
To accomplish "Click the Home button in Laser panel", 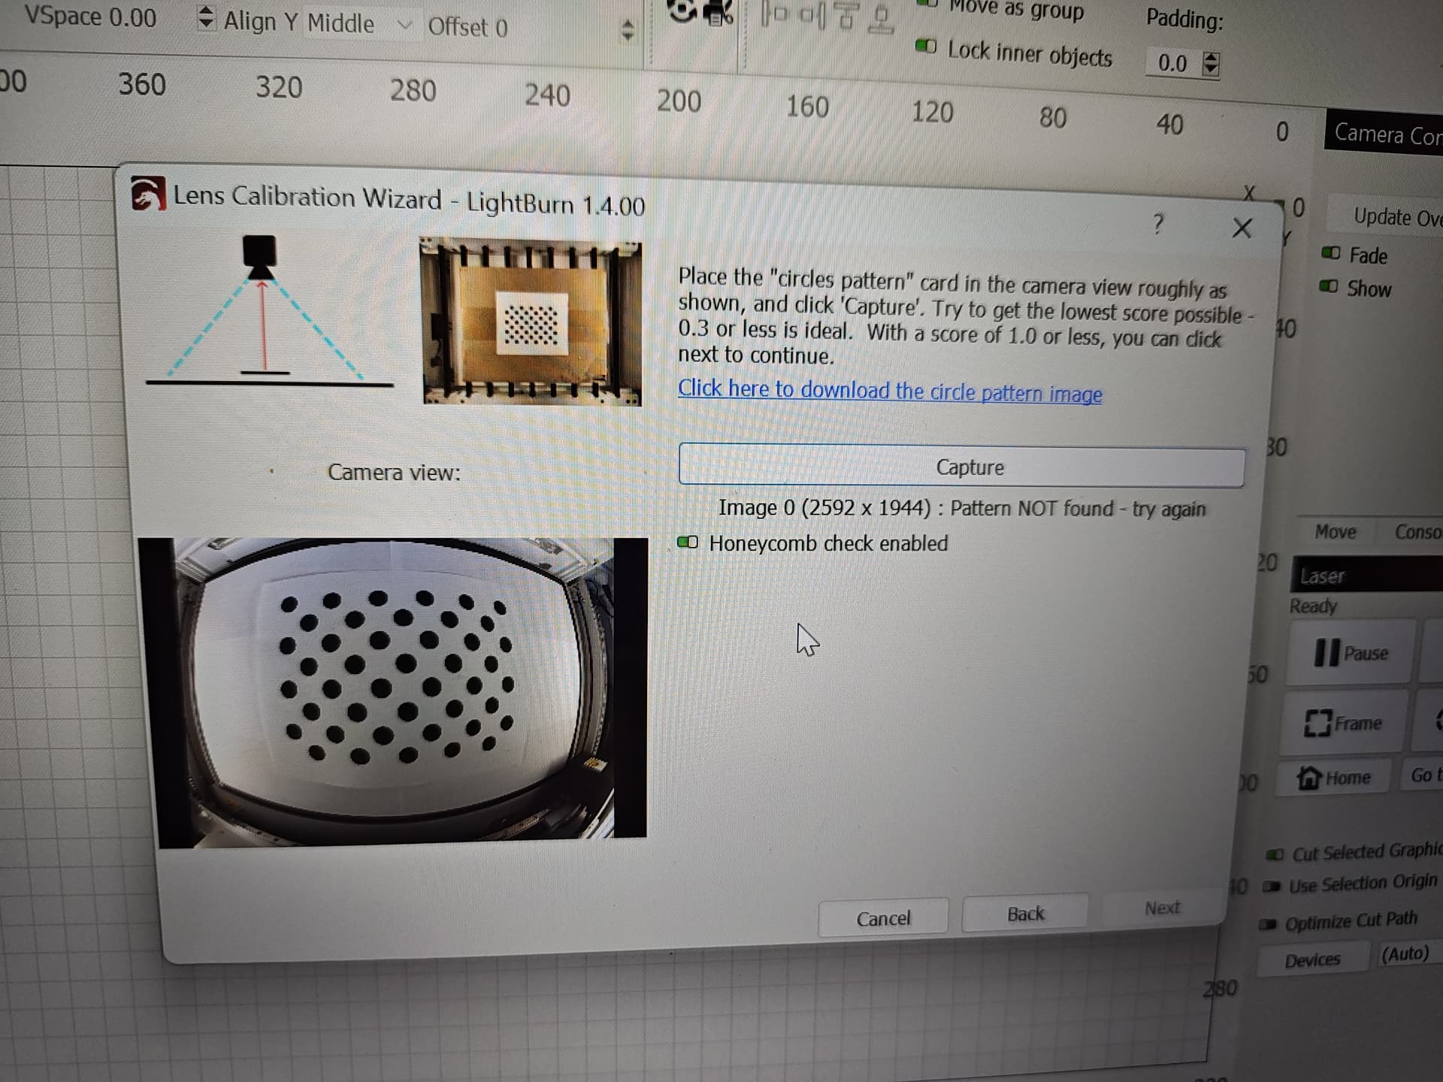I will (1334, 777).
